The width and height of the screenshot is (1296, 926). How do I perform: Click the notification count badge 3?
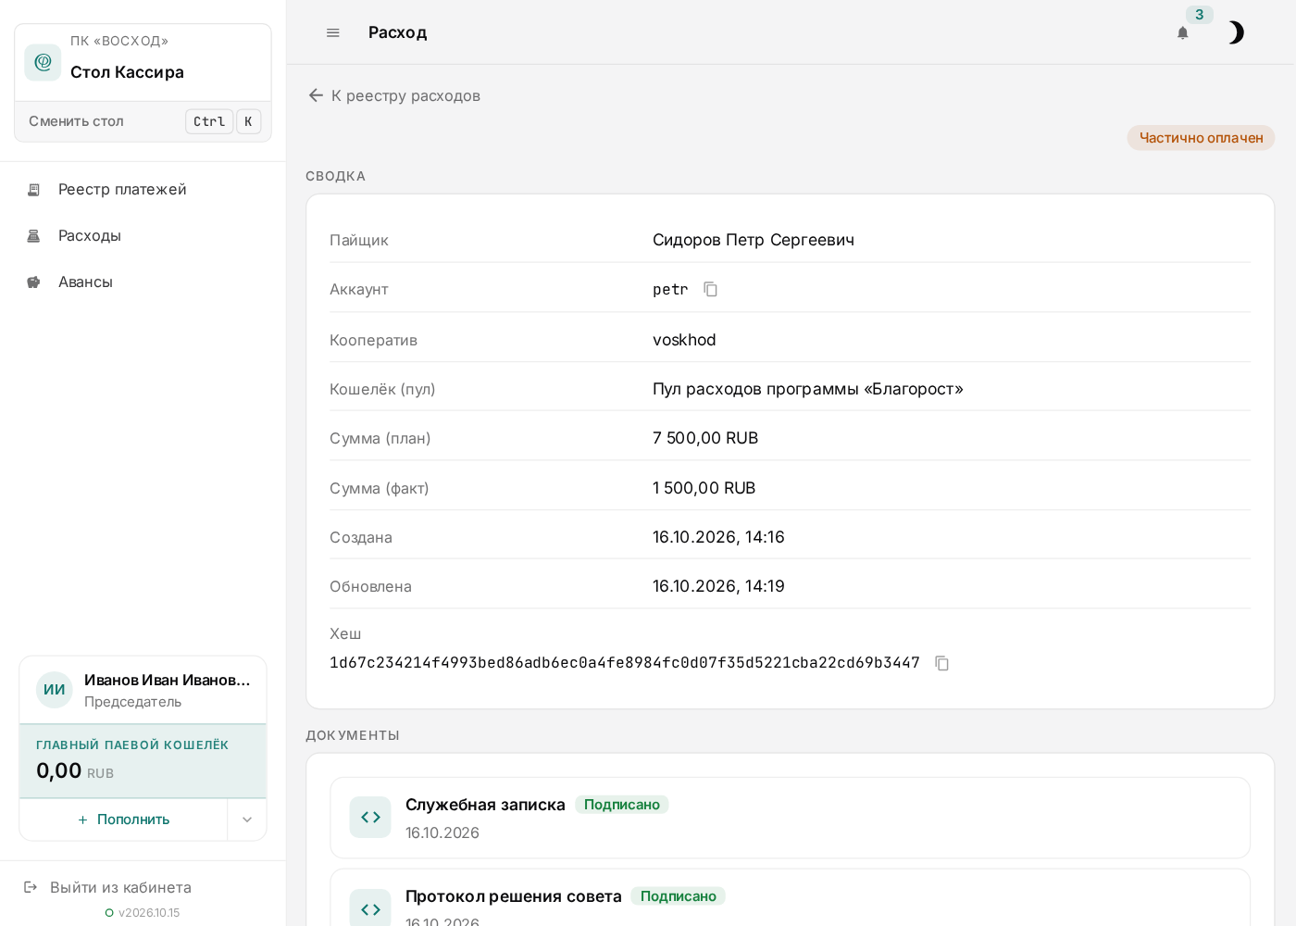pyautogui.click(x=1199, y=15)
